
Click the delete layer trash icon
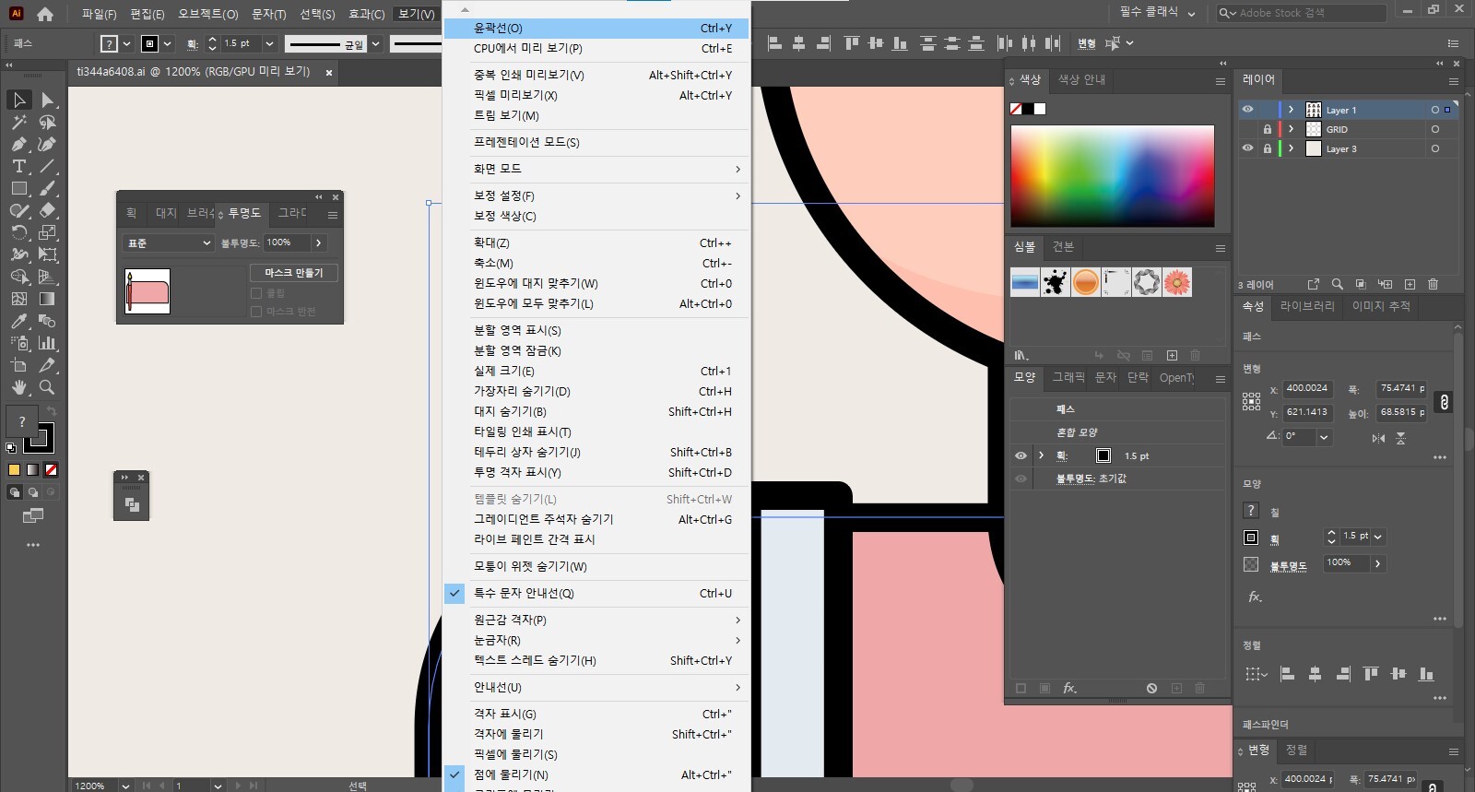pos(1433,284)
